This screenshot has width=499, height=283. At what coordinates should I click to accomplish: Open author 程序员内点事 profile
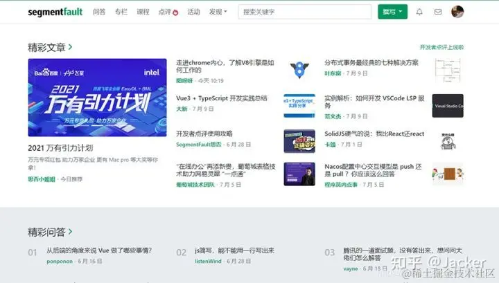tap(341, 185)
